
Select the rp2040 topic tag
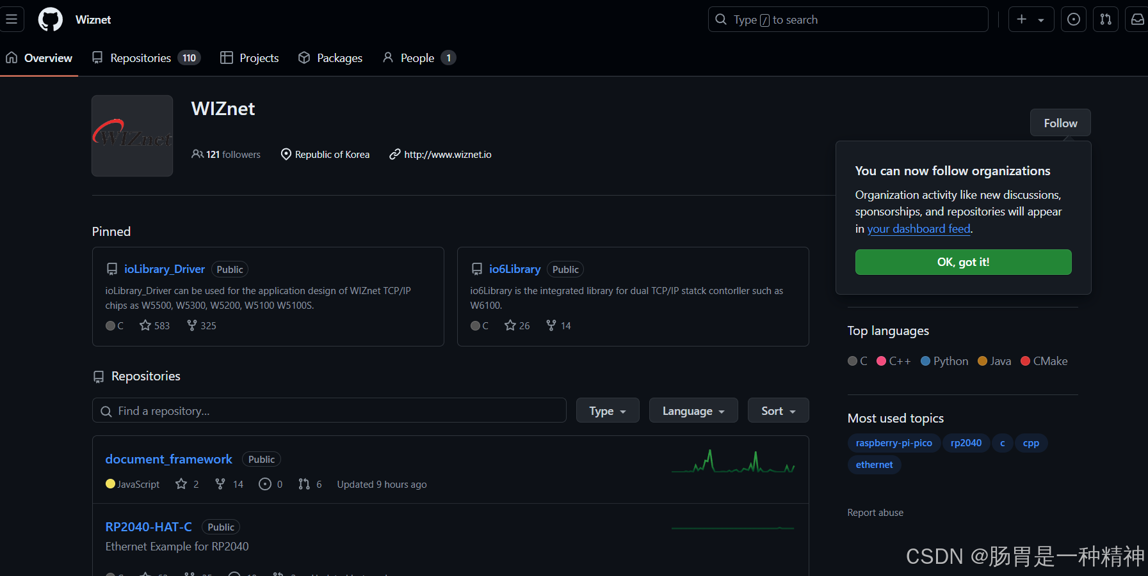click(966, 443)
